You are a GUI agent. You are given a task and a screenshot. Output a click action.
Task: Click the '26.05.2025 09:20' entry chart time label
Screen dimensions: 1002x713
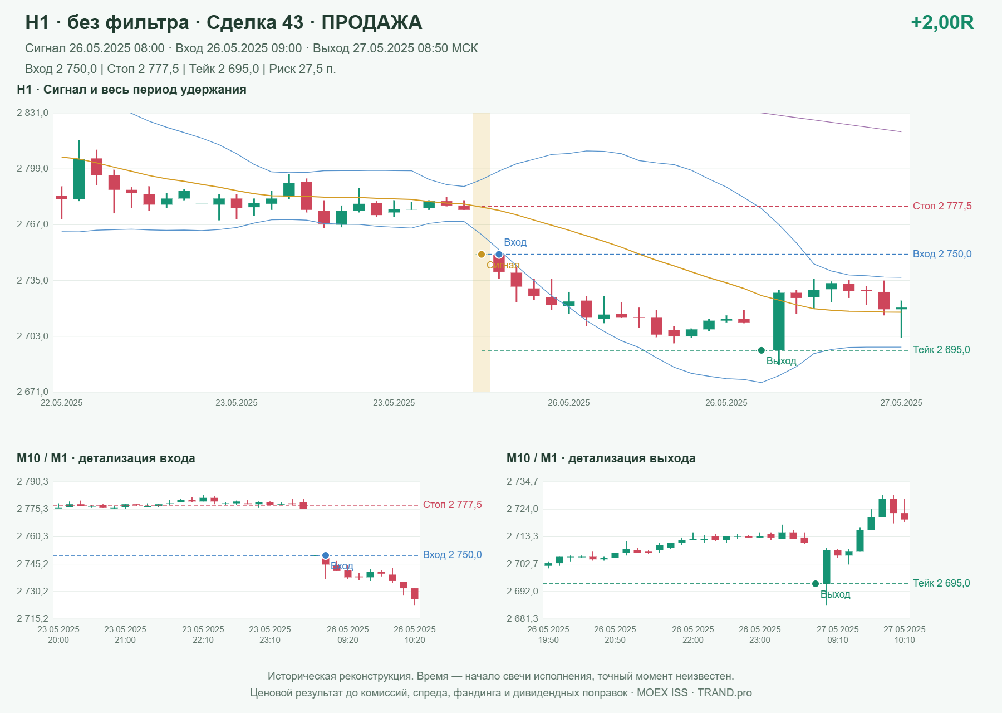(x=347, y=634)
